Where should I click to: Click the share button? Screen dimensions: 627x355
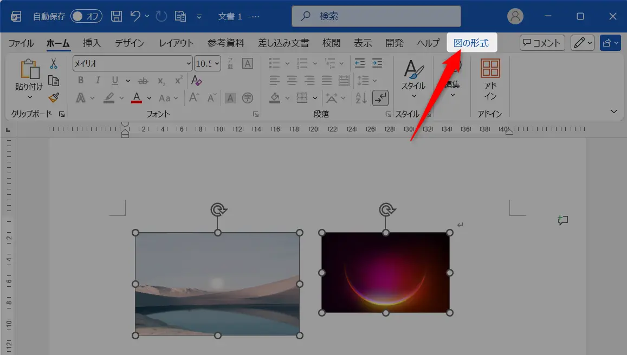click(610, 43)
